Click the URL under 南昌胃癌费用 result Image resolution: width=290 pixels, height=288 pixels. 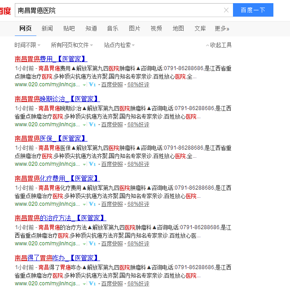(x=47, y=84)
